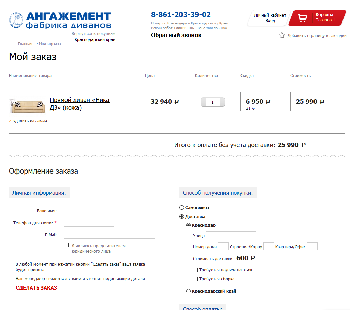Viewport: 350px width, 310px height.
Task: Select the Краснодарский край delivery radio
Action: tap(188, 291)
